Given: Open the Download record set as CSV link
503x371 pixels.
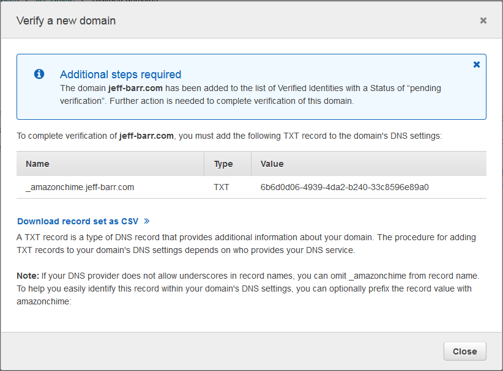Looking at the screenshot, I should click(x=78, y=221).
